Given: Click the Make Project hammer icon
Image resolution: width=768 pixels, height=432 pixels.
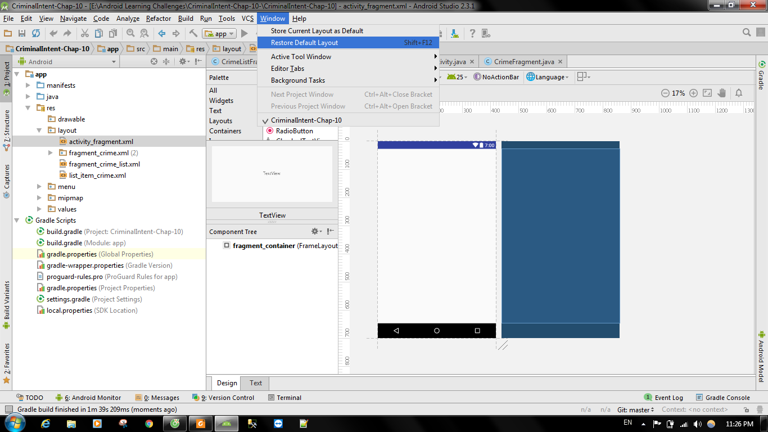Looking at the screenshot, I should pos(193,34).
